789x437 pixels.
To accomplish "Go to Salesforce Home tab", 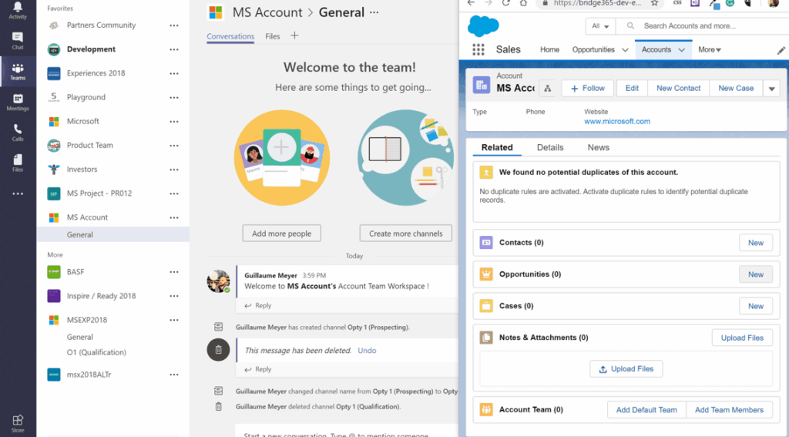I will (x=549, y=50).
